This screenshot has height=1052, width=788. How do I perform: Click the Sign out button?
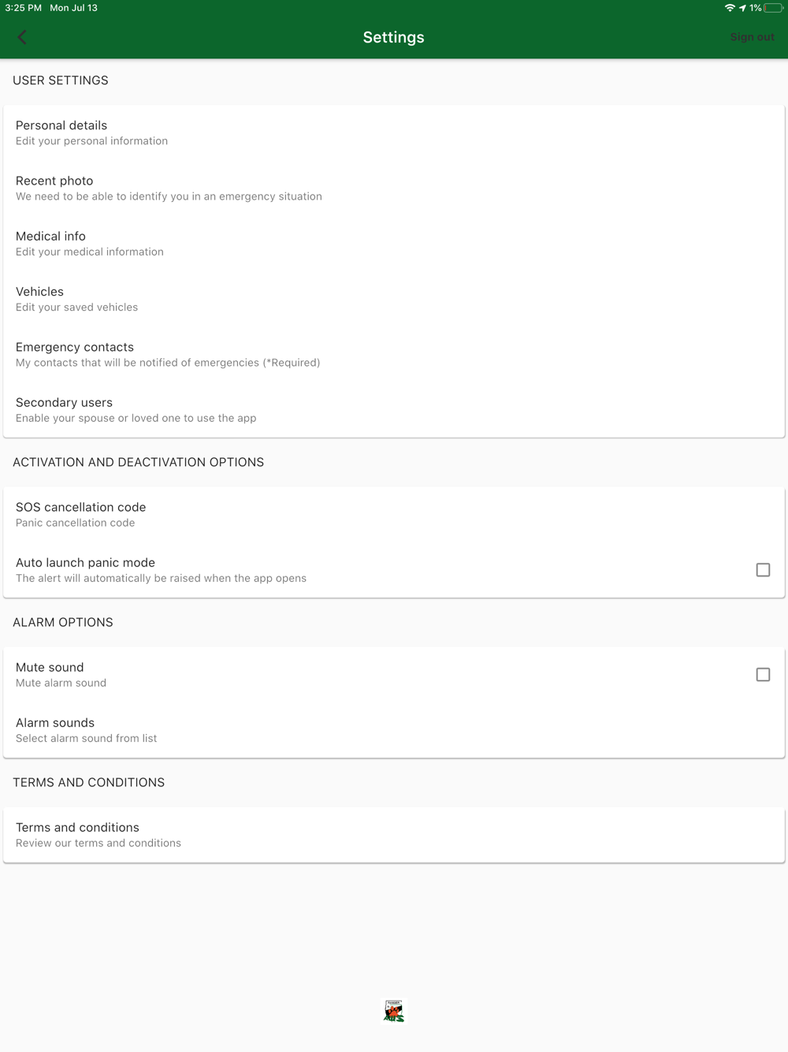click(x=752, y=37)
